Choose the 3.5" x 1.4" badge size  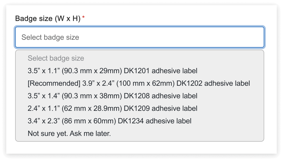pyautogui.click(x=112, y=96)
